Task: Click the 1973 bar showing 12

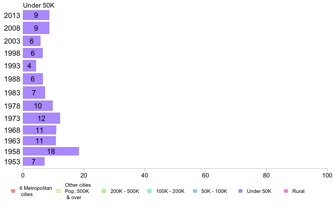Action: (x=41, y=118)
